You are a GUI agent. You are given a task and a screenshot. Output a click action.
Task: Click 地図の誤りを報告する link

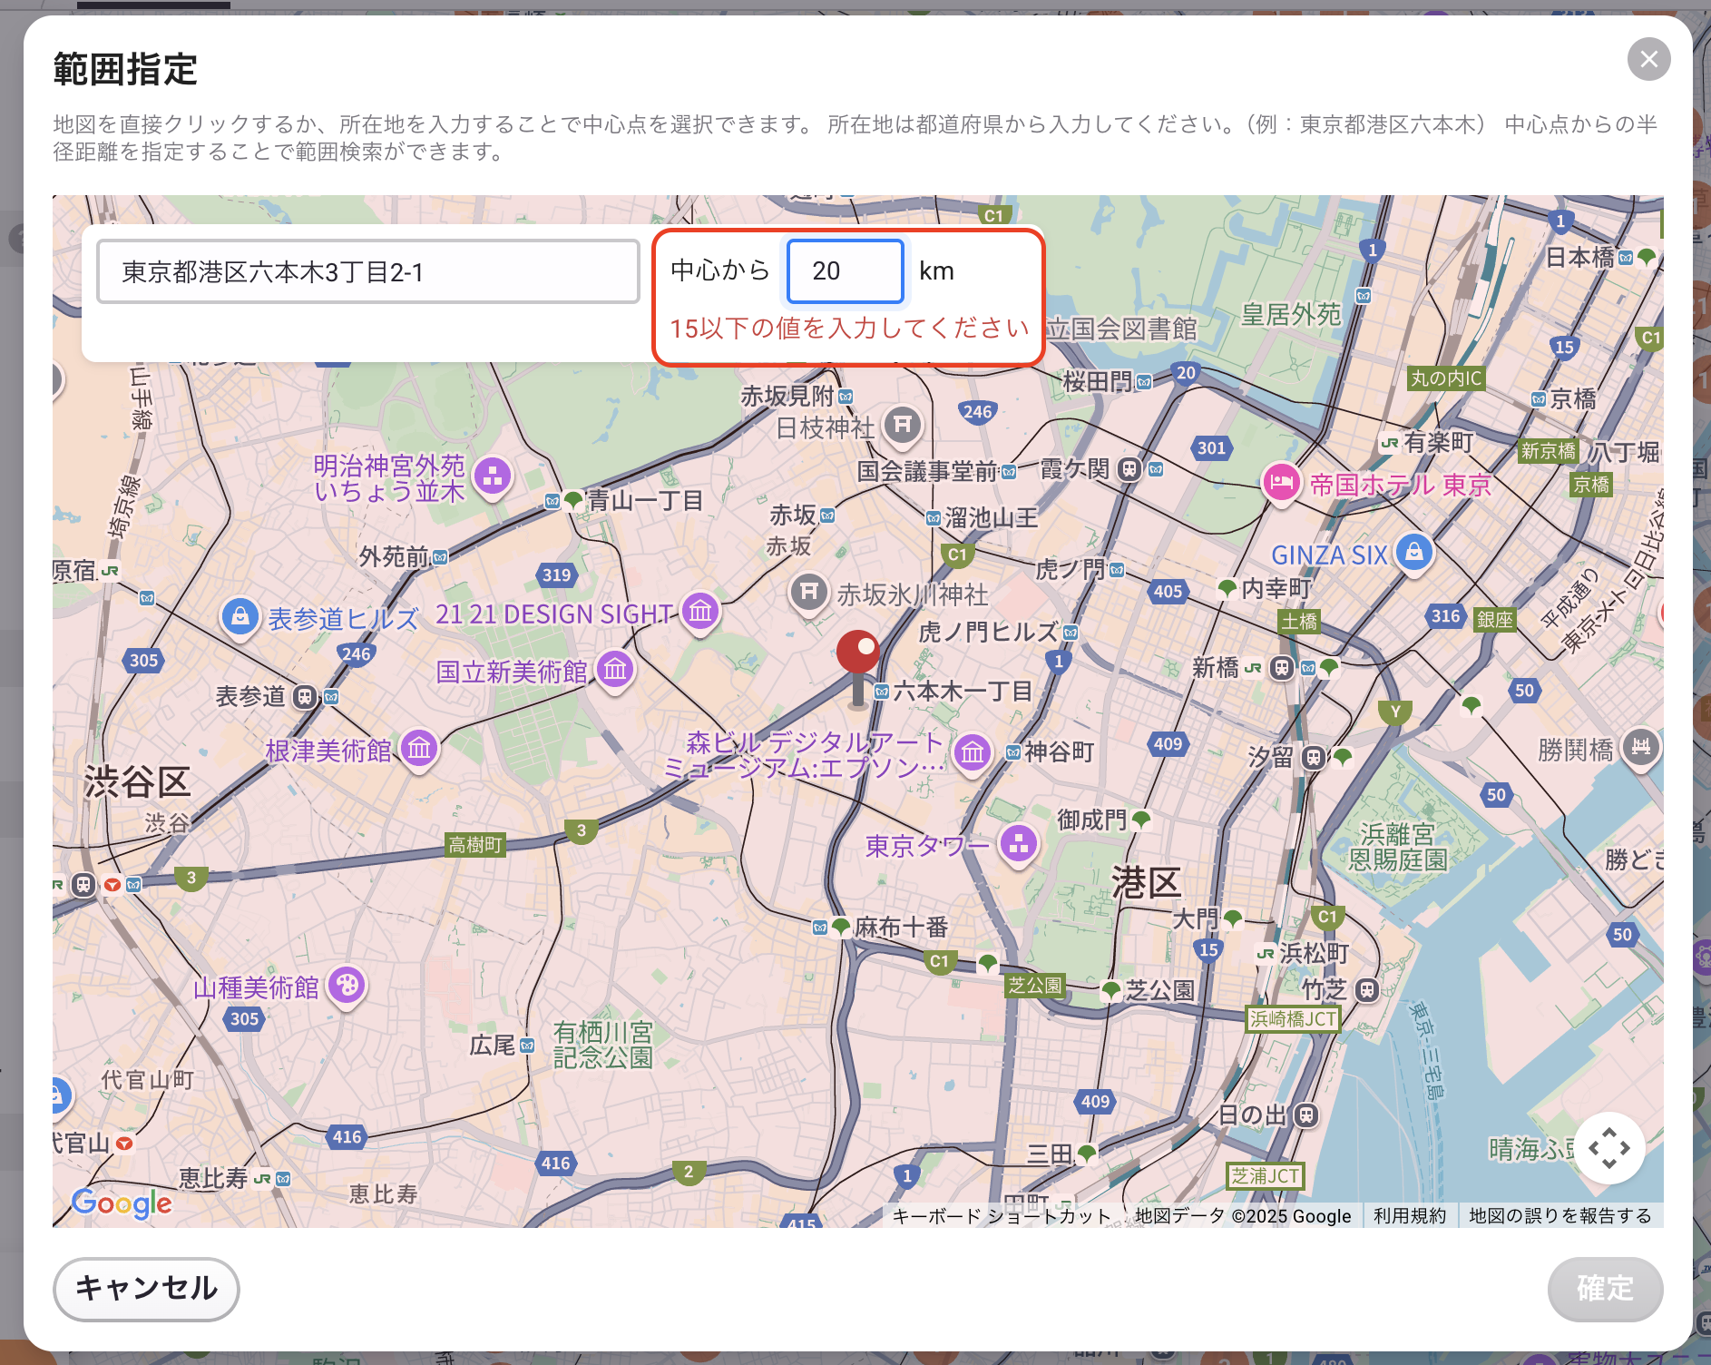1560,1216
